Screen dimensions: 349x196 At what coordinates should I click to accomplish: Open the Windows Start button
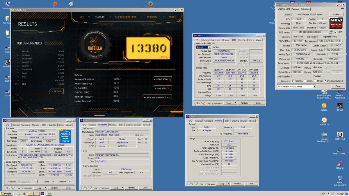coord(7,193)
